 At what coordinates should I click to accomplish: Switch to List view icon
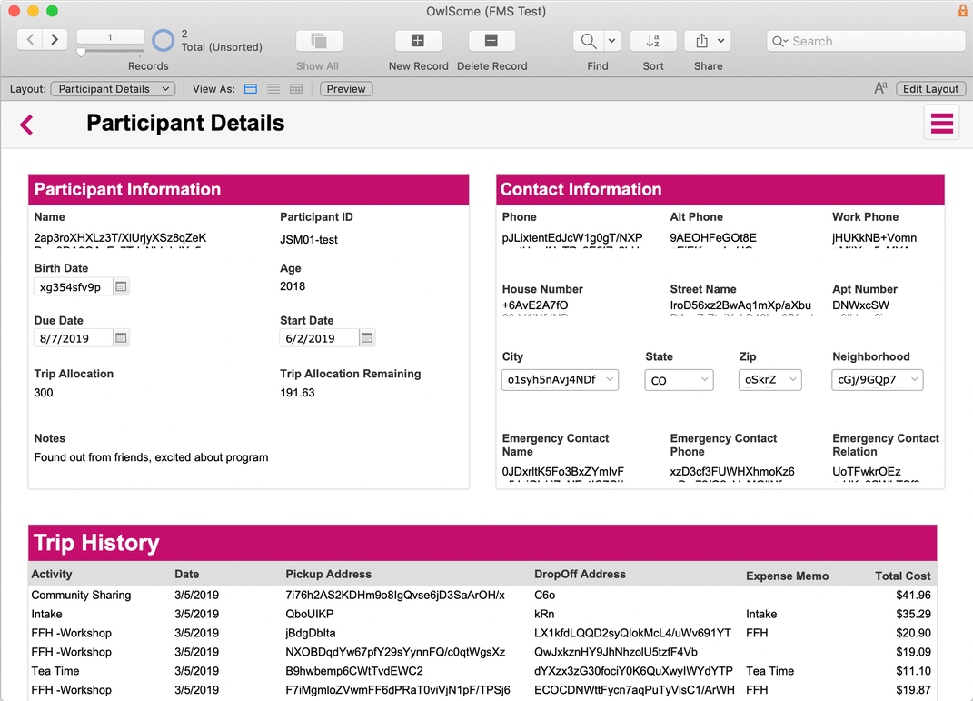pos(273,89)
